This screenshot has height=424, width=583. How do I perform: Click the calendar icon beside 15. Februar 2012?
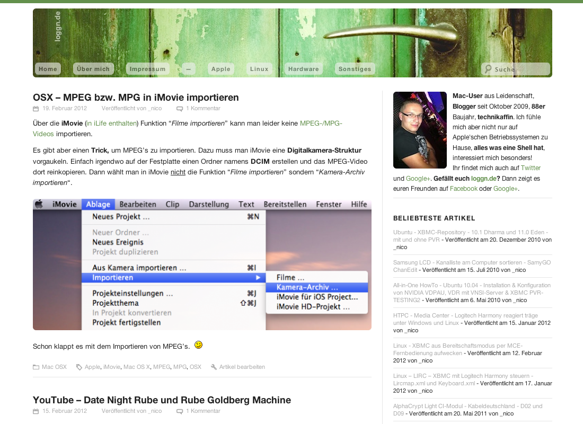tap(36, 411)
